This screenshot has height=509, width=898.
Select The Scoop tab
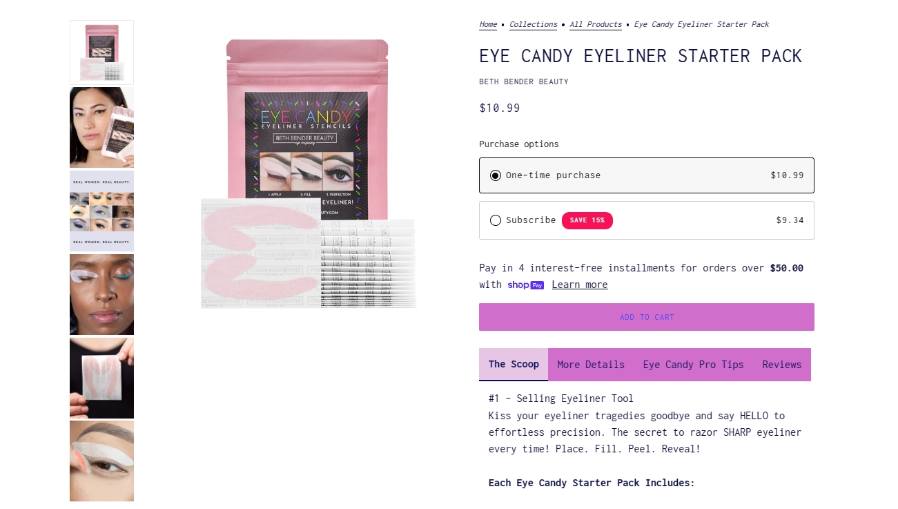[x=514, y=364]
